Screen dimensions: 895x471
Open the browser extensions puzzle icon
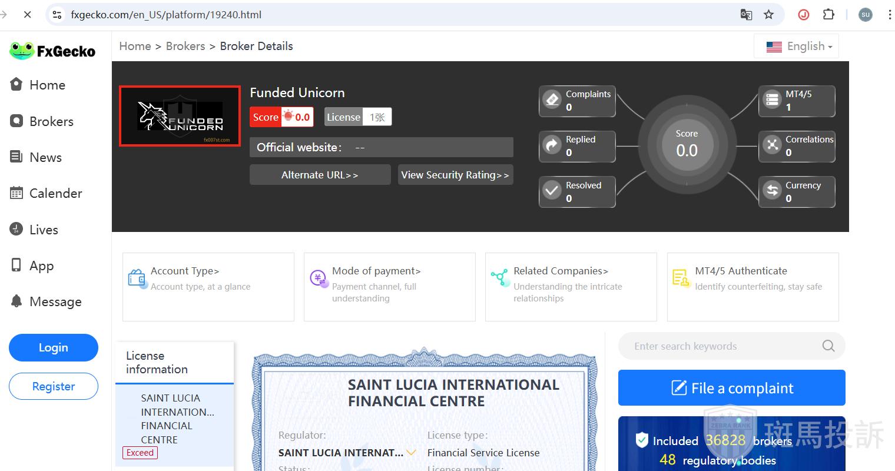(x=828, y=15)
